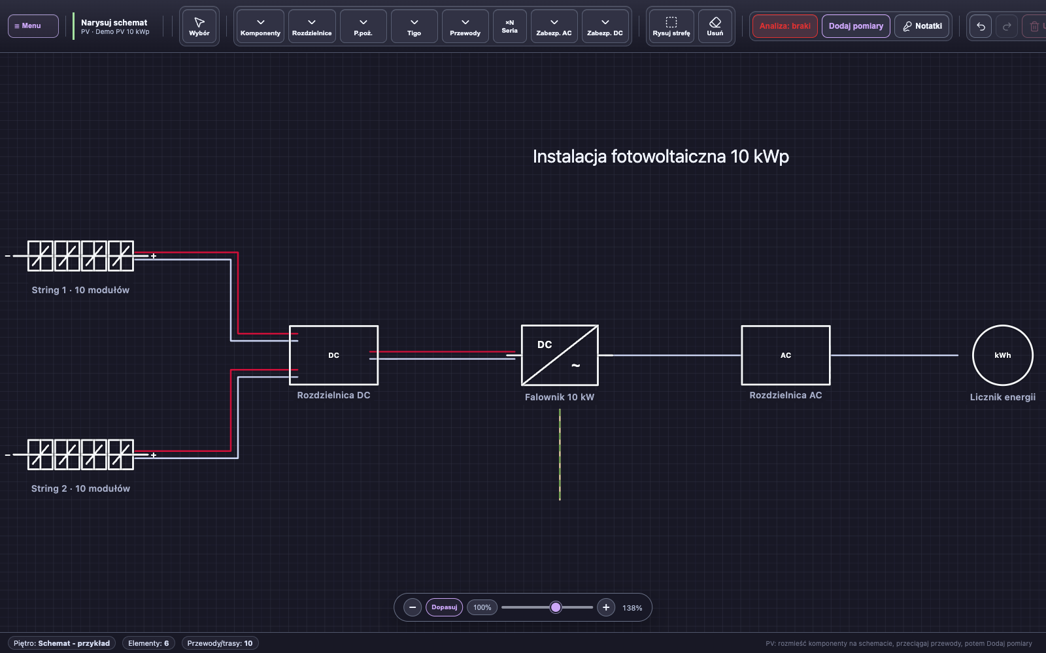Open the Notatki notes panel

point(922,26)
